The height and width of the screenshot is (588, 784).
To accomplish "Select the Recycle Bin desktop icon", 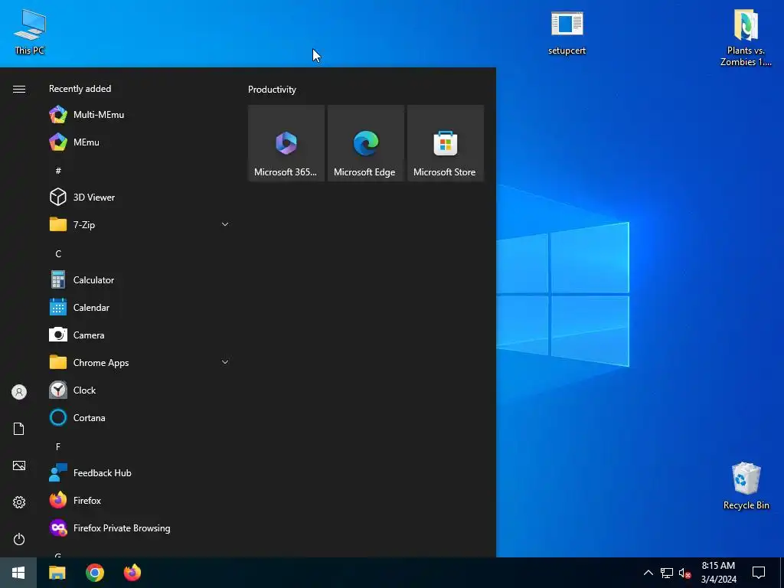I will click(746, 486).
